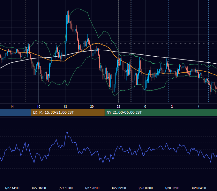Click the "3/27 16:00" date label
This screenshot has height=191, width=217.
point(39,188)
